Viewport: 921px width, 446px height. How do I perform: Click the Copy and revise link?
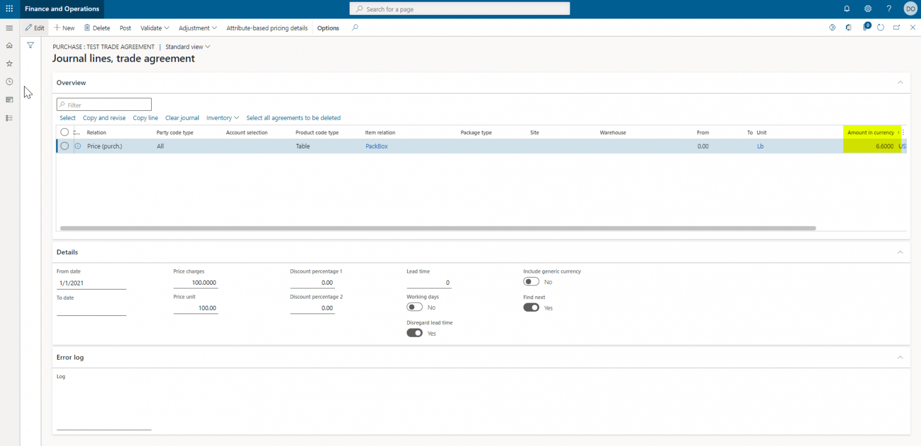click(104, 117)
